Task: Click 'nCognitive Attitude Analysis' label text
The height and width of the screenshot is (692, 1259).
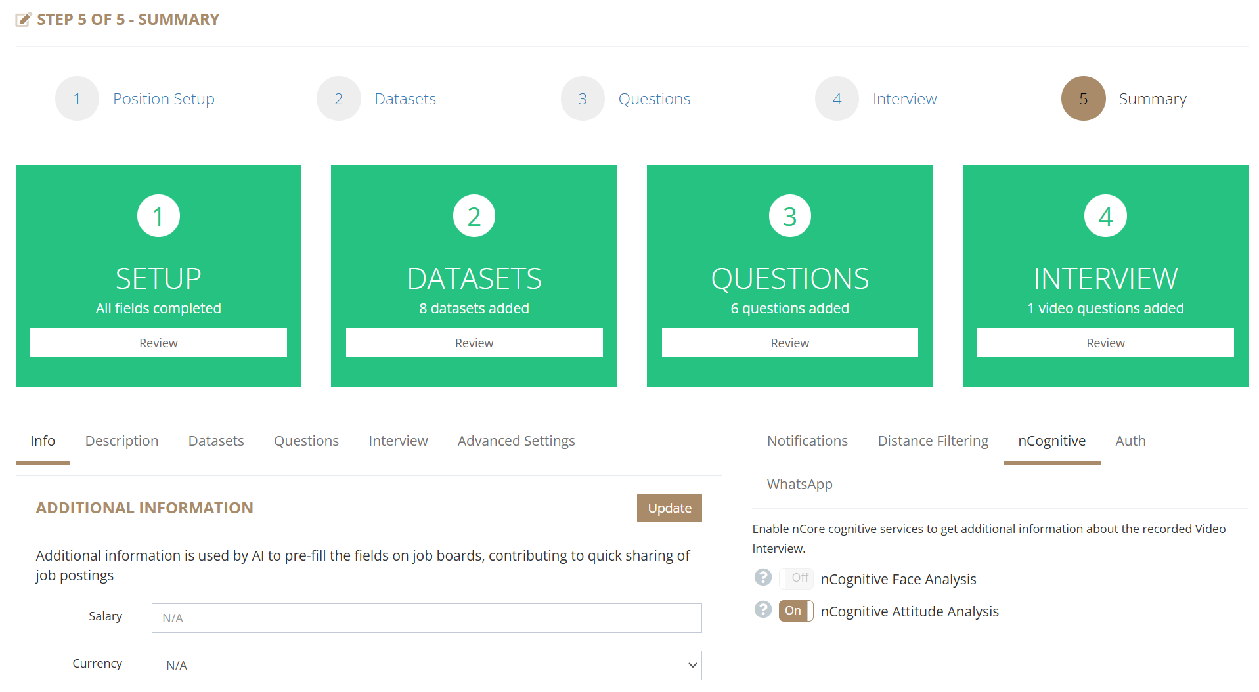Action: 910,611
